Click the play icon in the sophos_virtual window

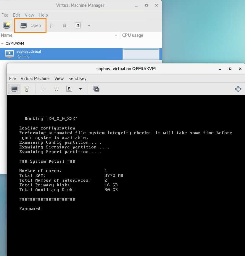point(44,89)
